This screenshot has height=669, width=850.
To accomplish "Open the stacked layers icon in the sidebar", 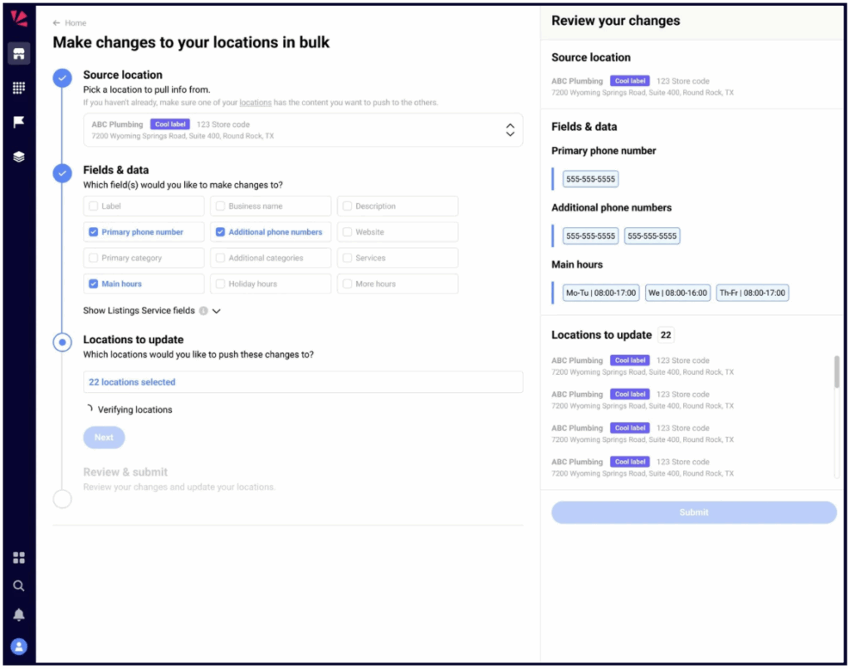I will 18,157.
